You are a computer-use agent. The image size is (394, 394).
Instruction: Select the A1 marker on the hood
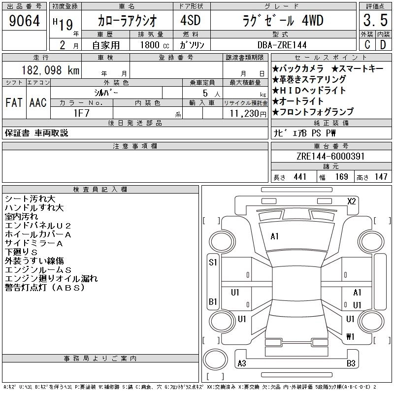[x=274, y=236]
